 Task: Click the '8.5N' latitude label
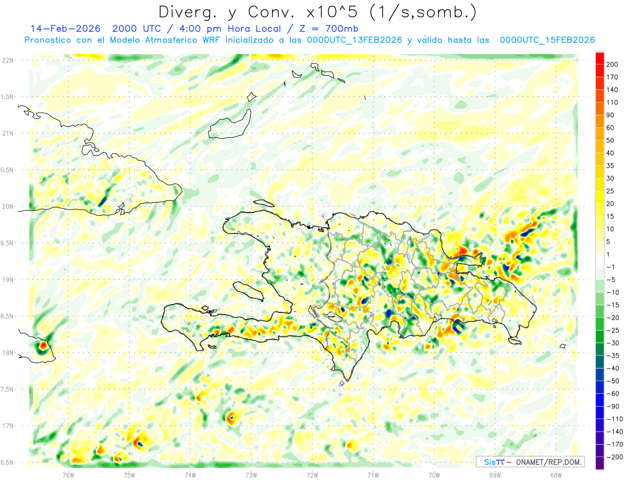[7, 316]
